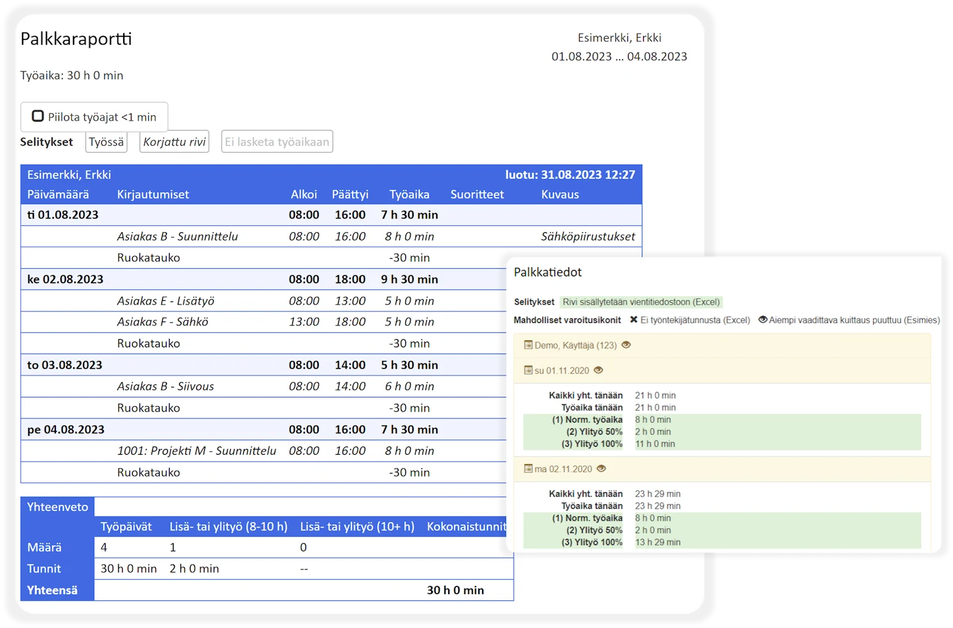Open the 1001: Projekti M - Suunnittelu entry
Viewport: 953px width, 628px height.
[196, 451]
